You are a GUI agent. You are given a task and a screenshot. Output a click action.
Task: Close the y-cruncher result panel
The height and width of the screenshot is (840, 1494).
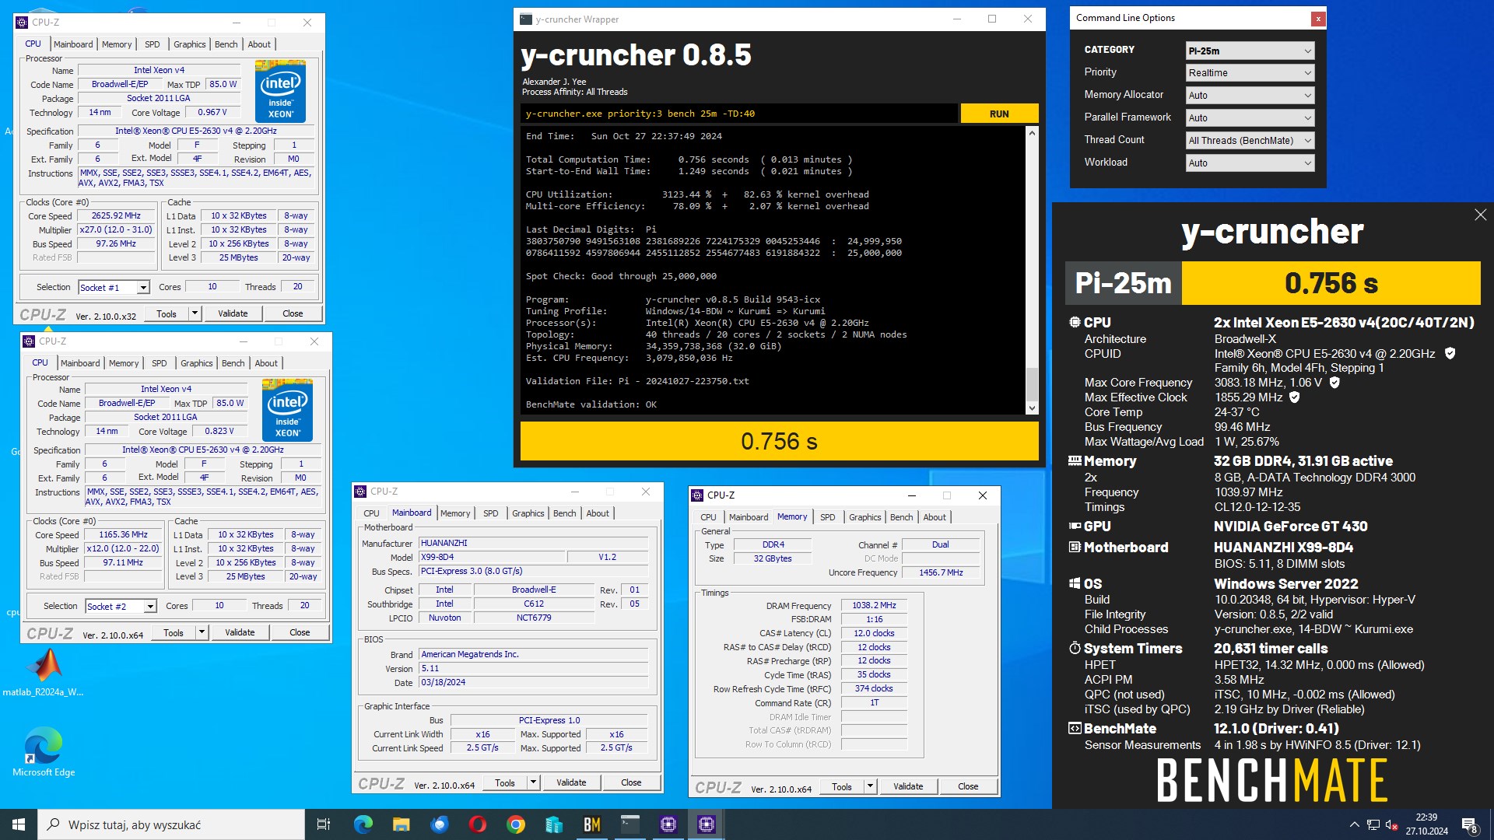[x=1480, y=215]
